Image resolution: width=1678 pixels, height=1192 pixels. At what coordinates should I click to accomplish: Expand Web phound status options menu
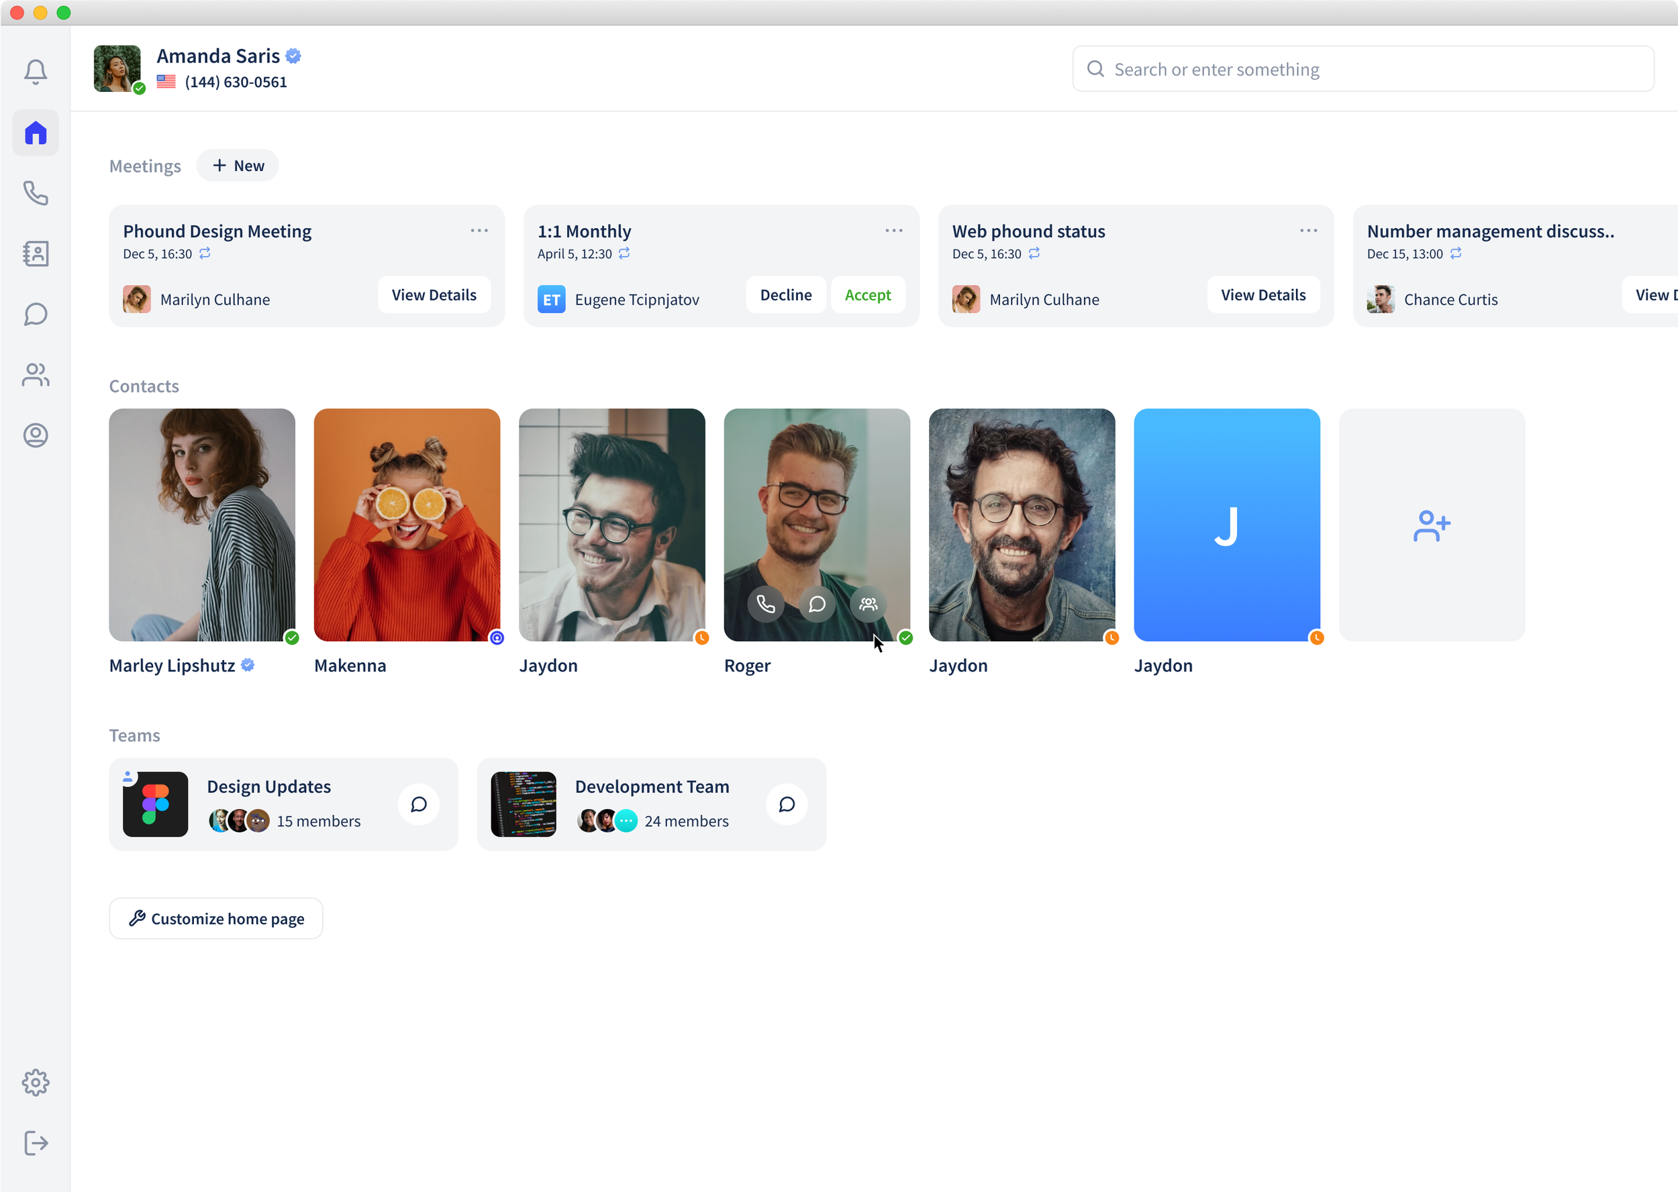pyautogui.click(x=1308, y=231)
